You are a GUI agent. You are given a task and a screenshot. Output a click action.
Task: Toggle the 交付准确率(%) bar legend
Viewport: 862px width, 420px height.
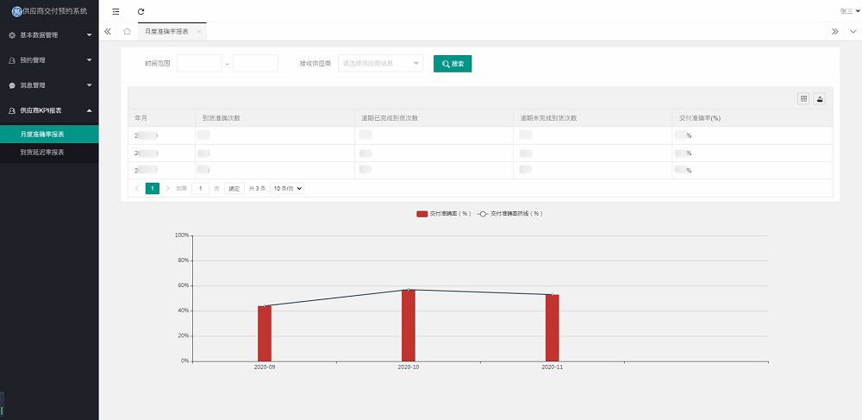point(422,213)
